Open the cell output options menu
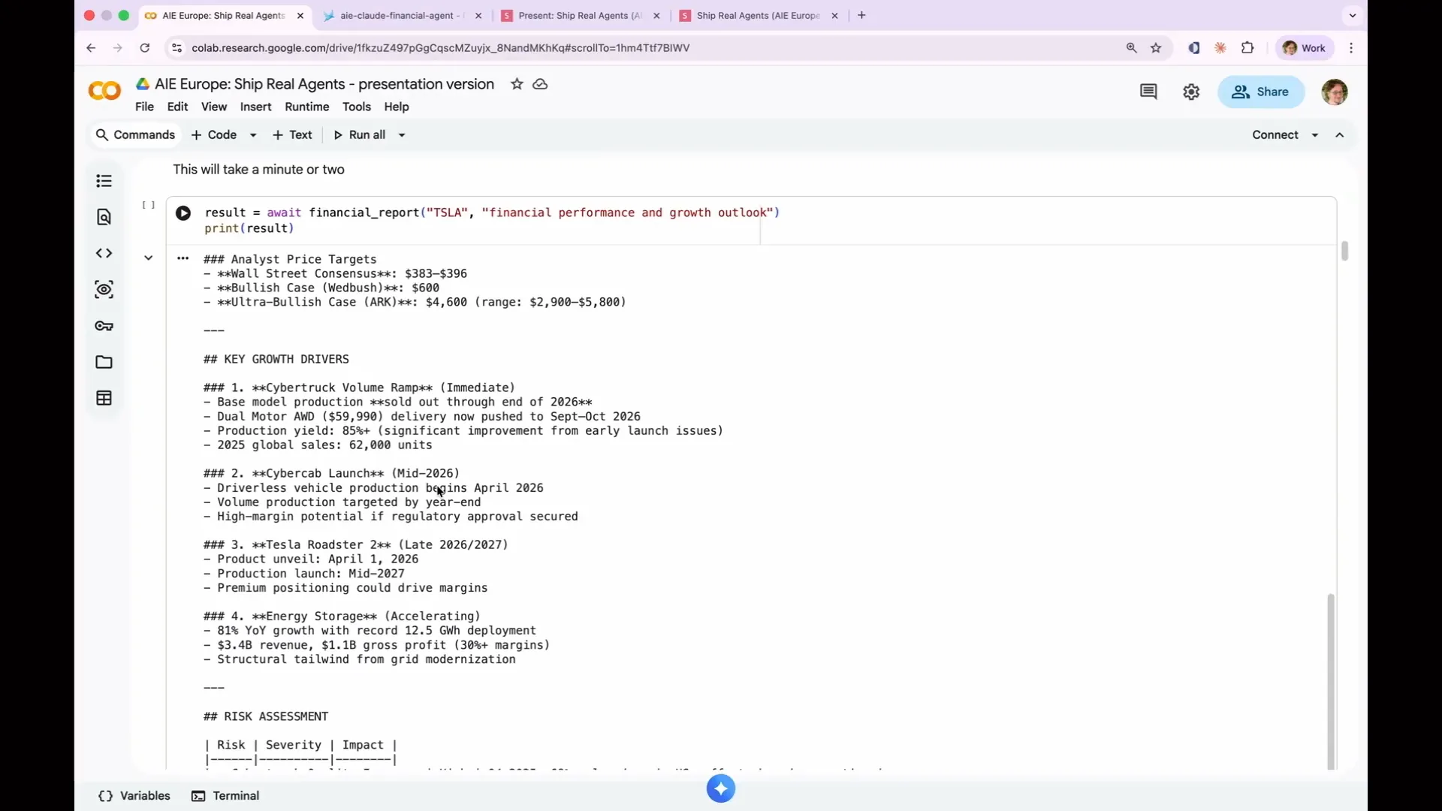The width and height of the screenshot is (1442, 811). [x=183, y=258]
